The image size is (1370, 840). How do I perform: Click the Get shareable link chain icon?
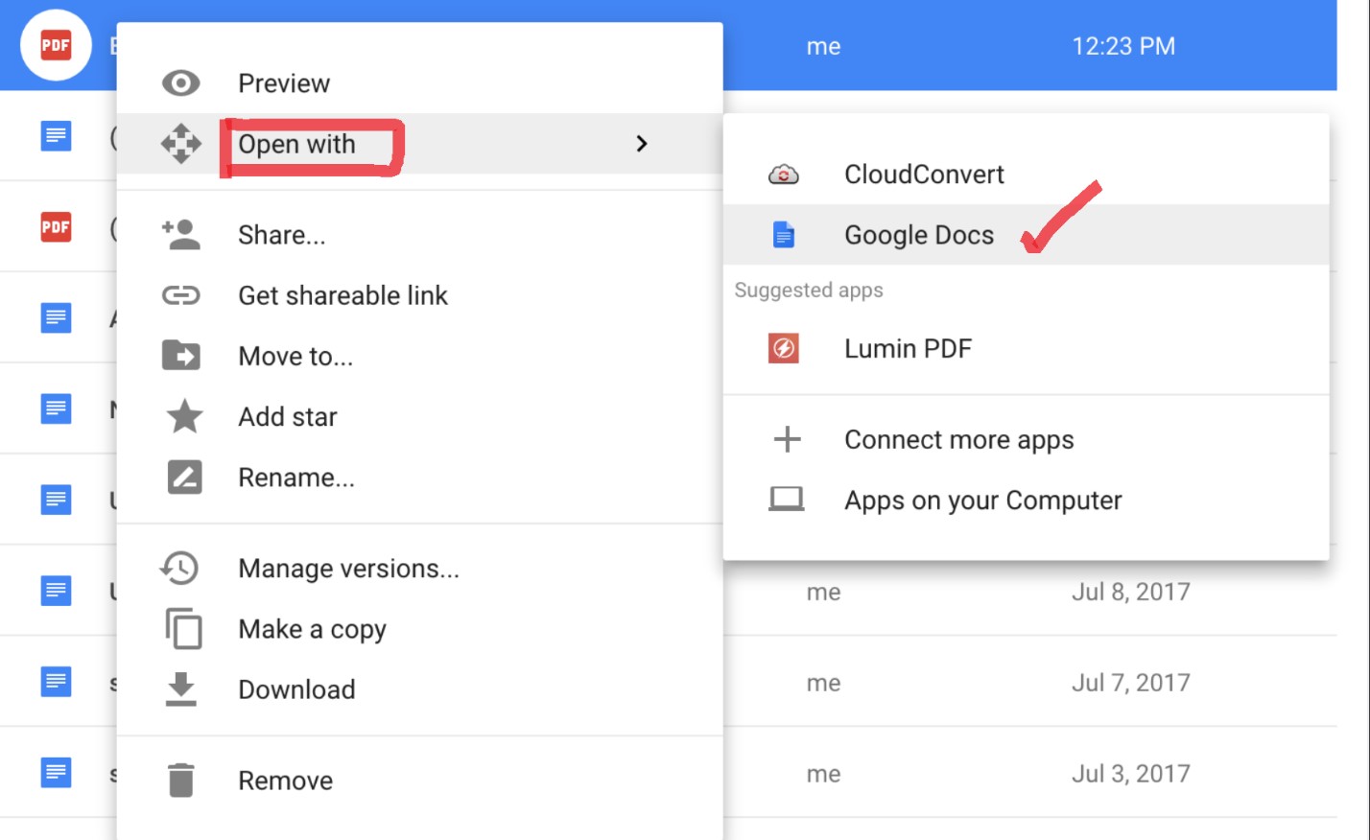click(x=182, y=295)
